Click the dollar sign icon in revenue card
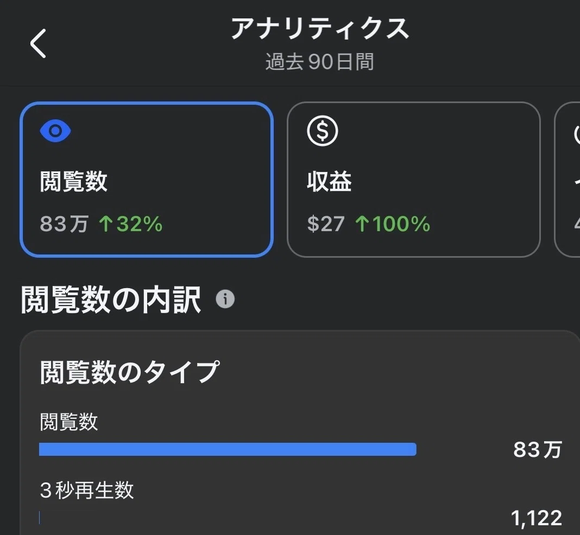This screenshot has width=580, height=535. (x=323, y=131)
